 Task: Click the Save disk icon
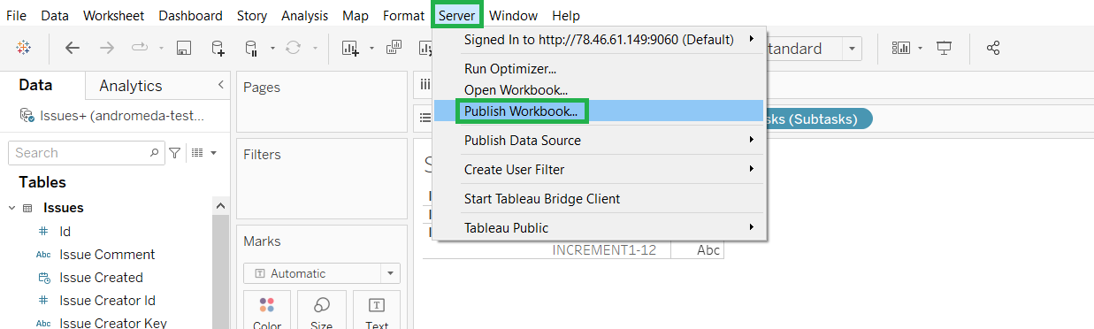184,48
